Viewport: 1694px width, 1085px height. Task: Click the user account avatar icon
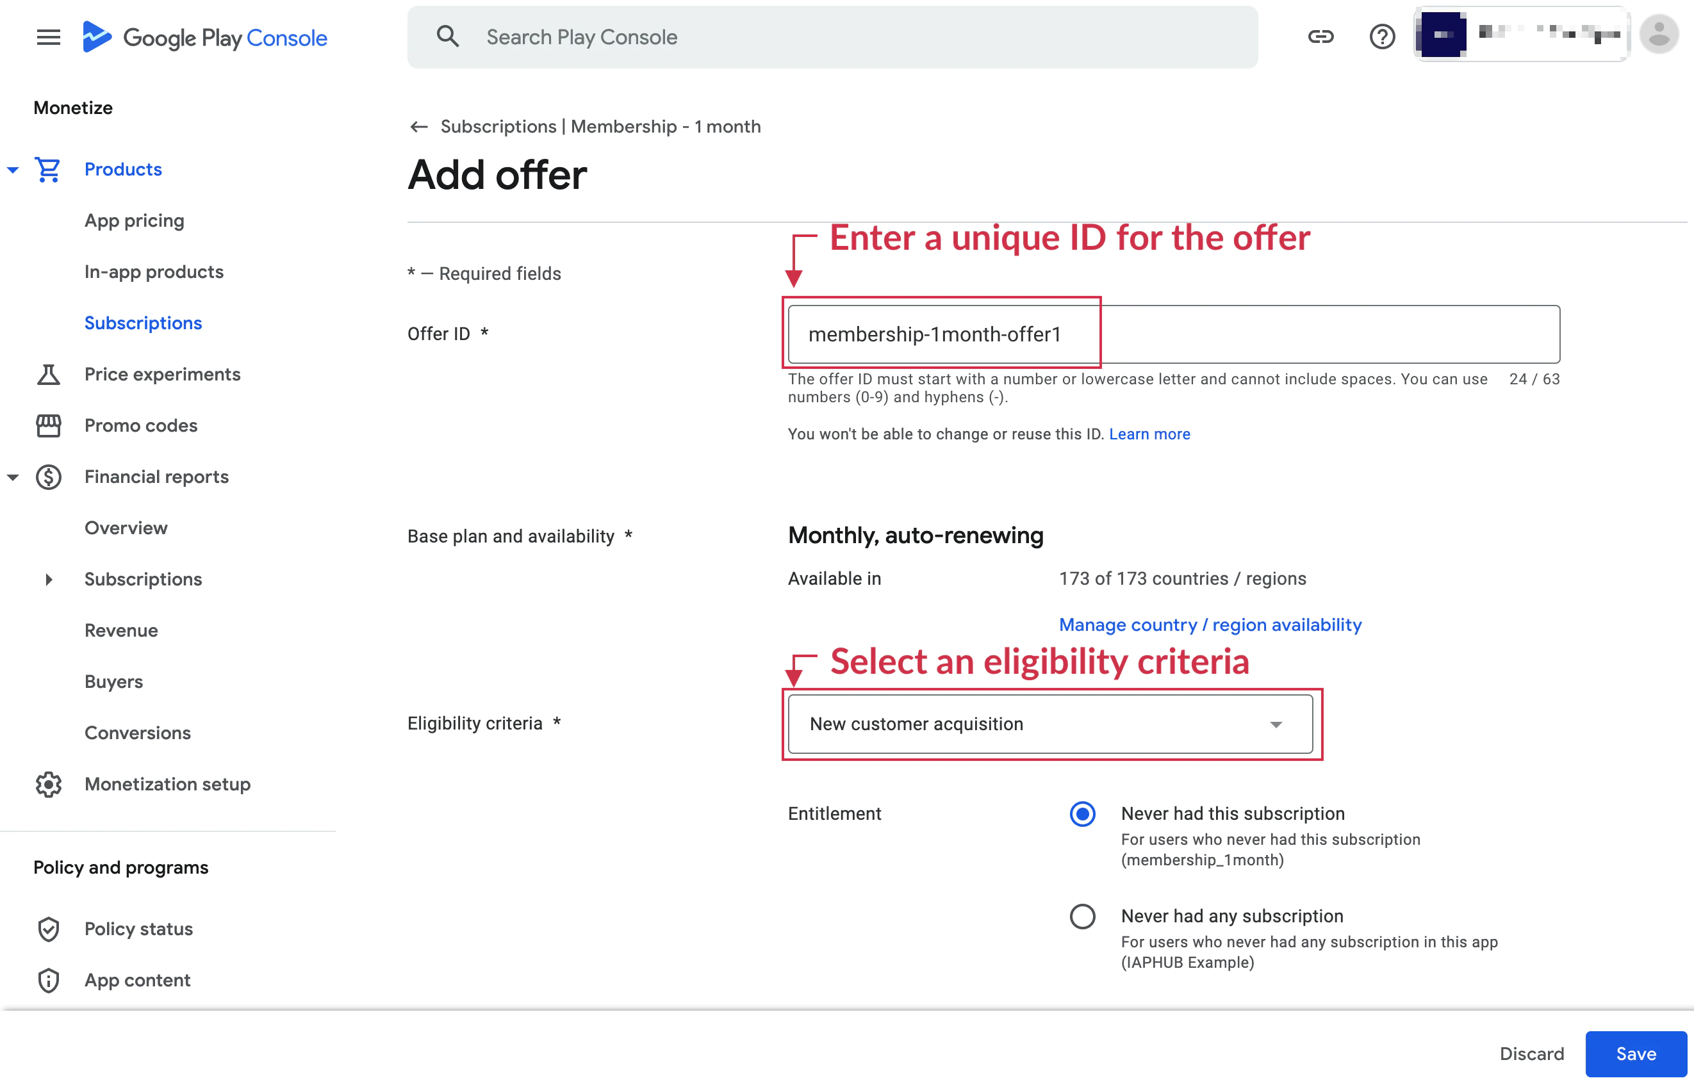[x=1659, y=35]
